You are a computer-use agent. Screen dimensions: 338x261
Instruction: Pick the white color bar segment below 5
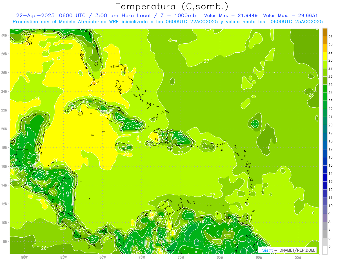tap(325, 250)
